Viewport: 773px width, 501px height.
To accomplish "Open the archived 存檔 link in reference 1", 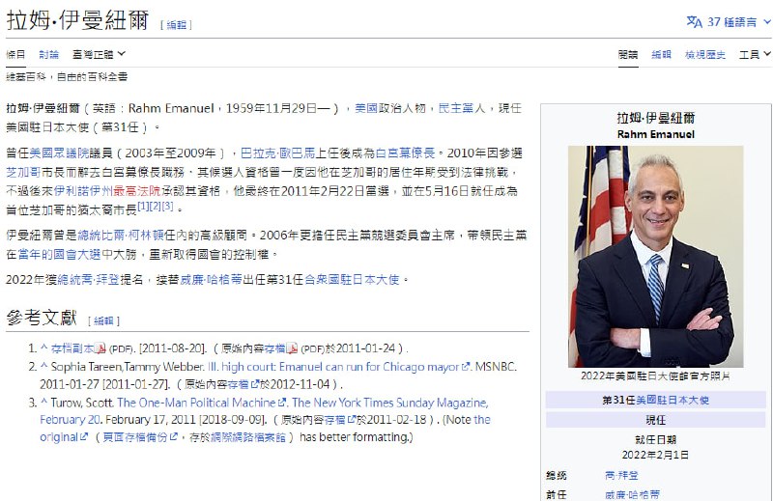I will [x=274, y=348].
